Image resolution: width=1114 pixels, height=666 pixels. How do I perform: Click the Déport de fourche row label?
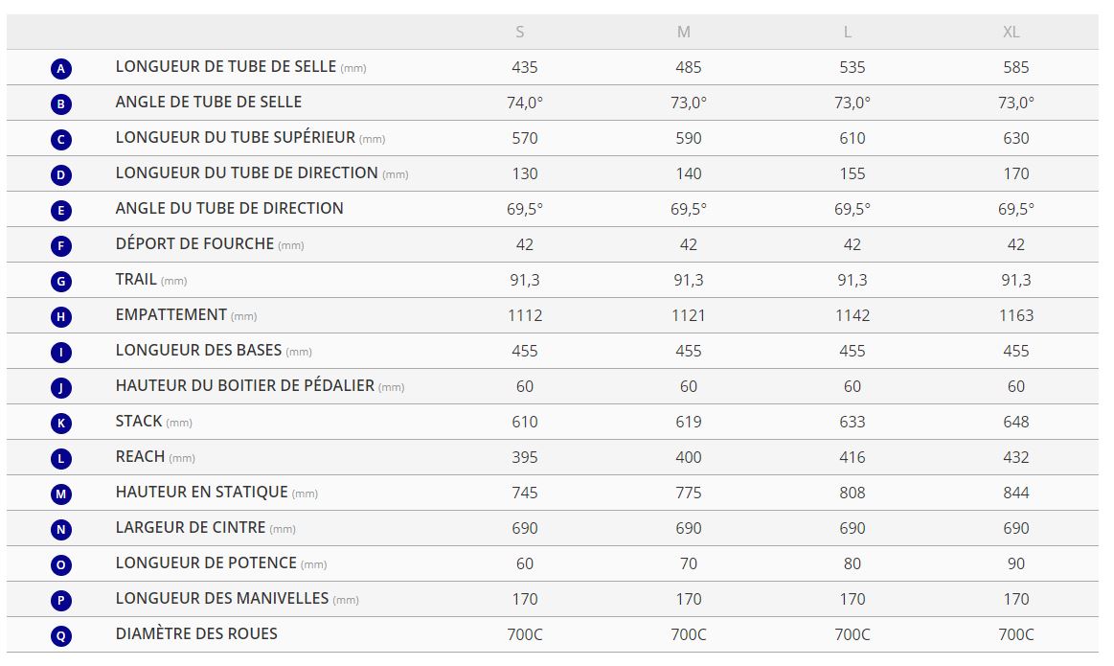coord(195,244)
